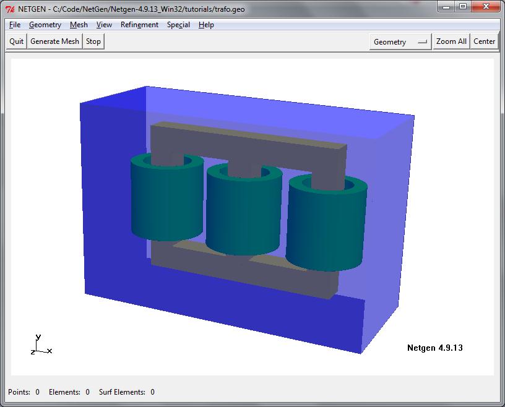Expand the Geometry view mode dropdown
Viewport: 505px width, 407px height.
click(x=400, y=42)
